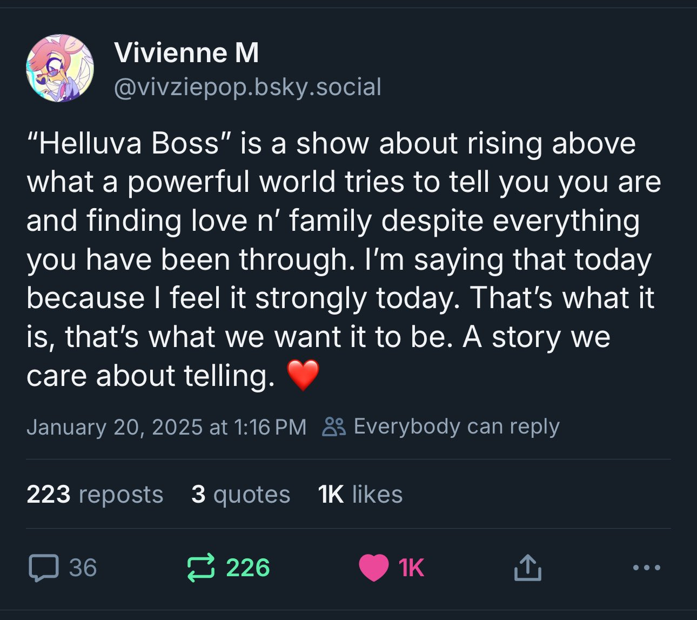Screen dimensions: 697x620
Task: Open the @vivziepop.bsky.social handle link
Action: pyautogui.click(x=247, y=87)
